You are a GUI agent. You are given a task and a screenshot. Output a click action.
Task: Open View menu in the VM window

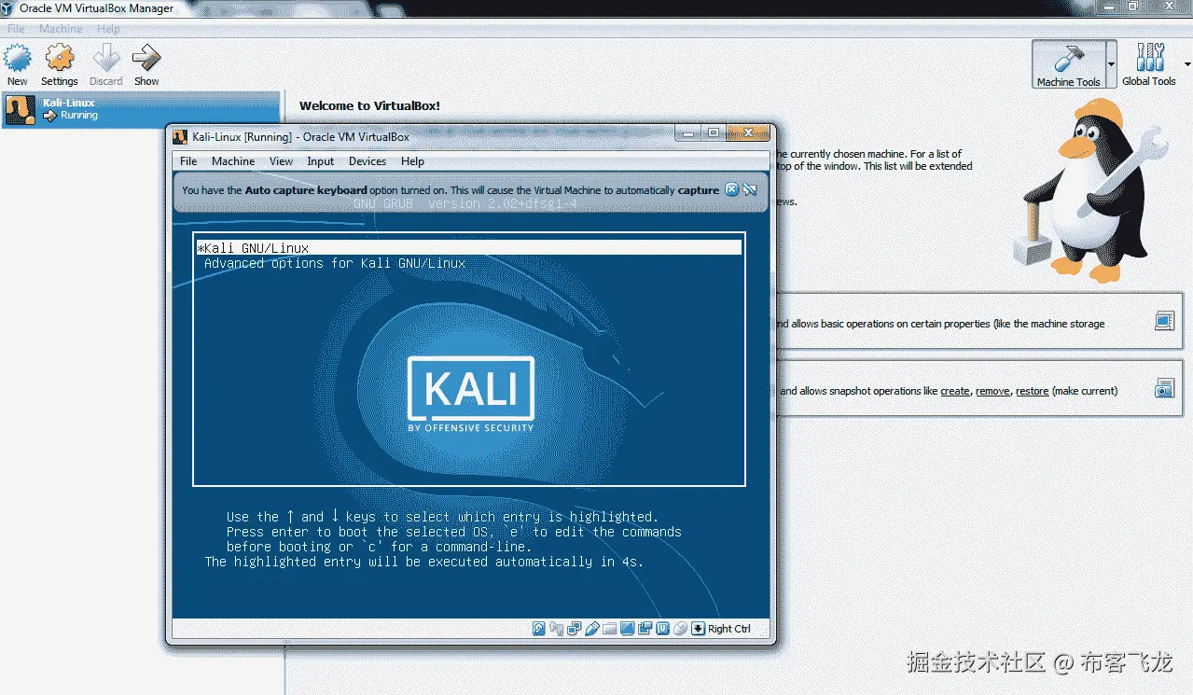281,161
